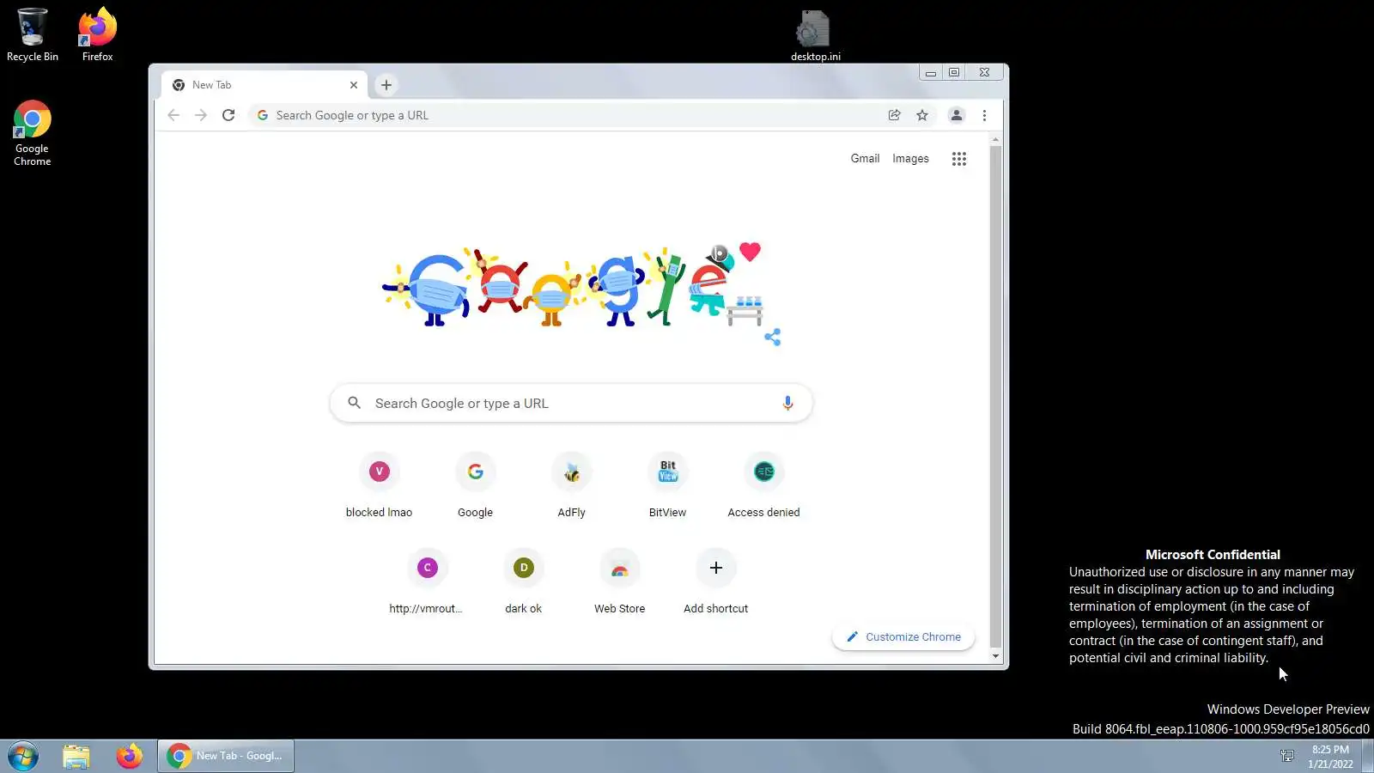The image size is (1374, 773).
Task: Open the BitView shortcut tile
Action: 667,487
